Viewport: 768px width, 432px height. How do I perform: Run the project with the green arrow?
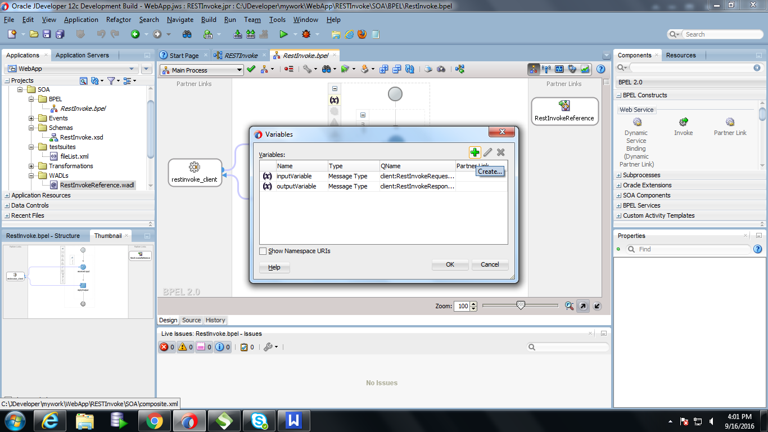pyautogui.click(x=284, y=34)
